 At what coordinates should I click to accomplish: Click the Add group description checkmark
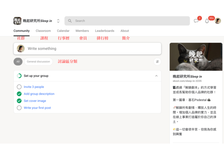[x=19, y=94]
